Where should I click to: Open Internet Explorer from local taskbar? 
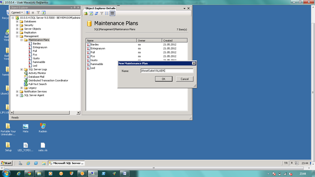click(x=18, y=173)
